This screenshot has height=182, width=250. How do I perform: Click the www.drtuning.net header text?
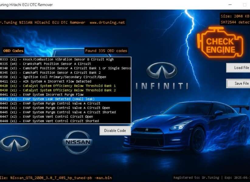[x=107, y=22]
